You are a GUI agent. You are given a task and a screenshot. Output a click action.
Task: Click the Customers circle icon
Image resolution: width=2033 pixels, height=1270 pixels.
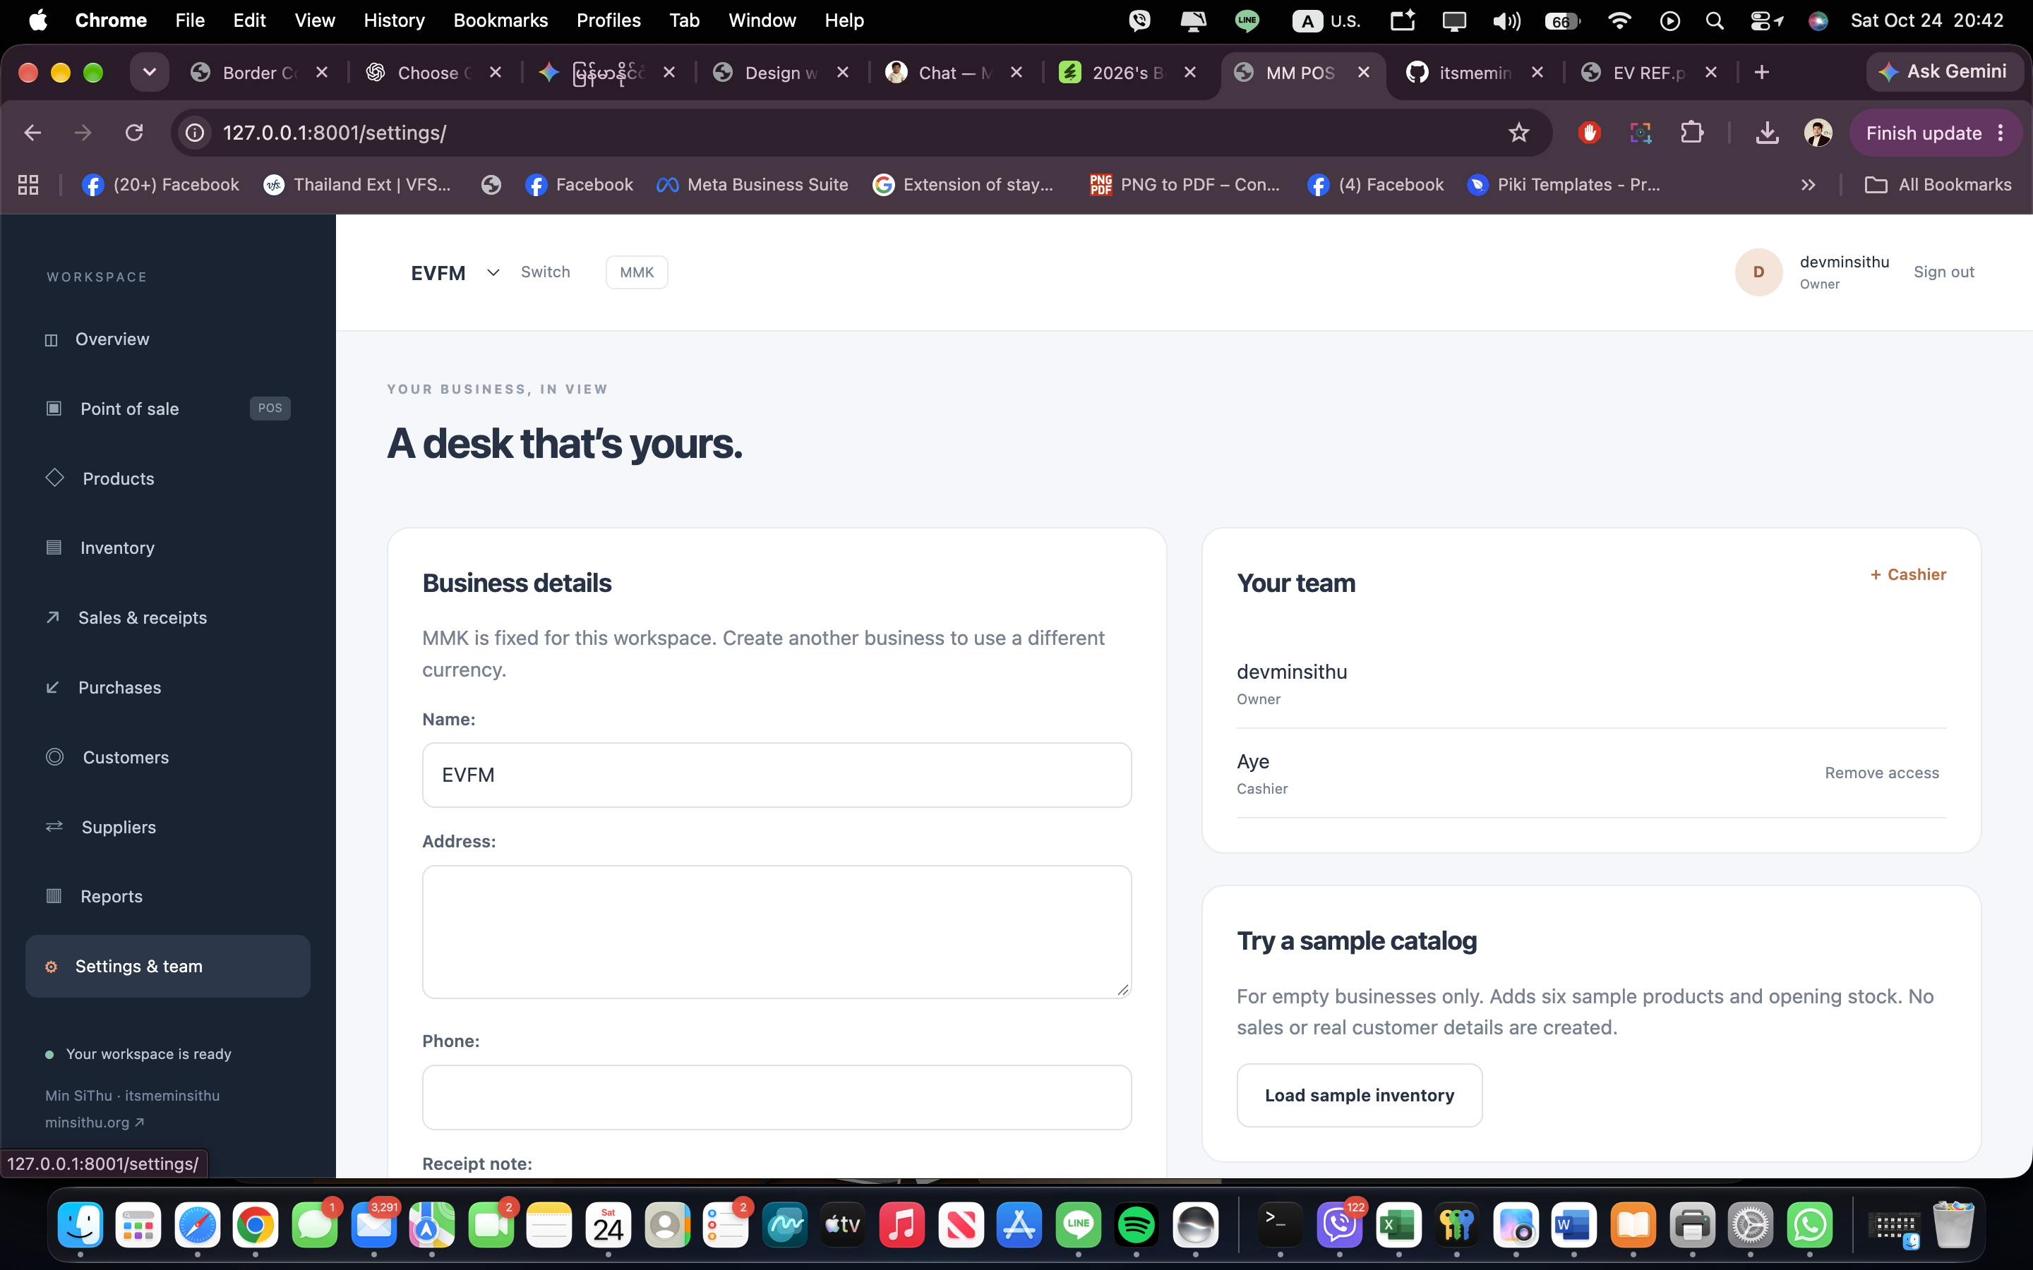click(x=54, y=757)
